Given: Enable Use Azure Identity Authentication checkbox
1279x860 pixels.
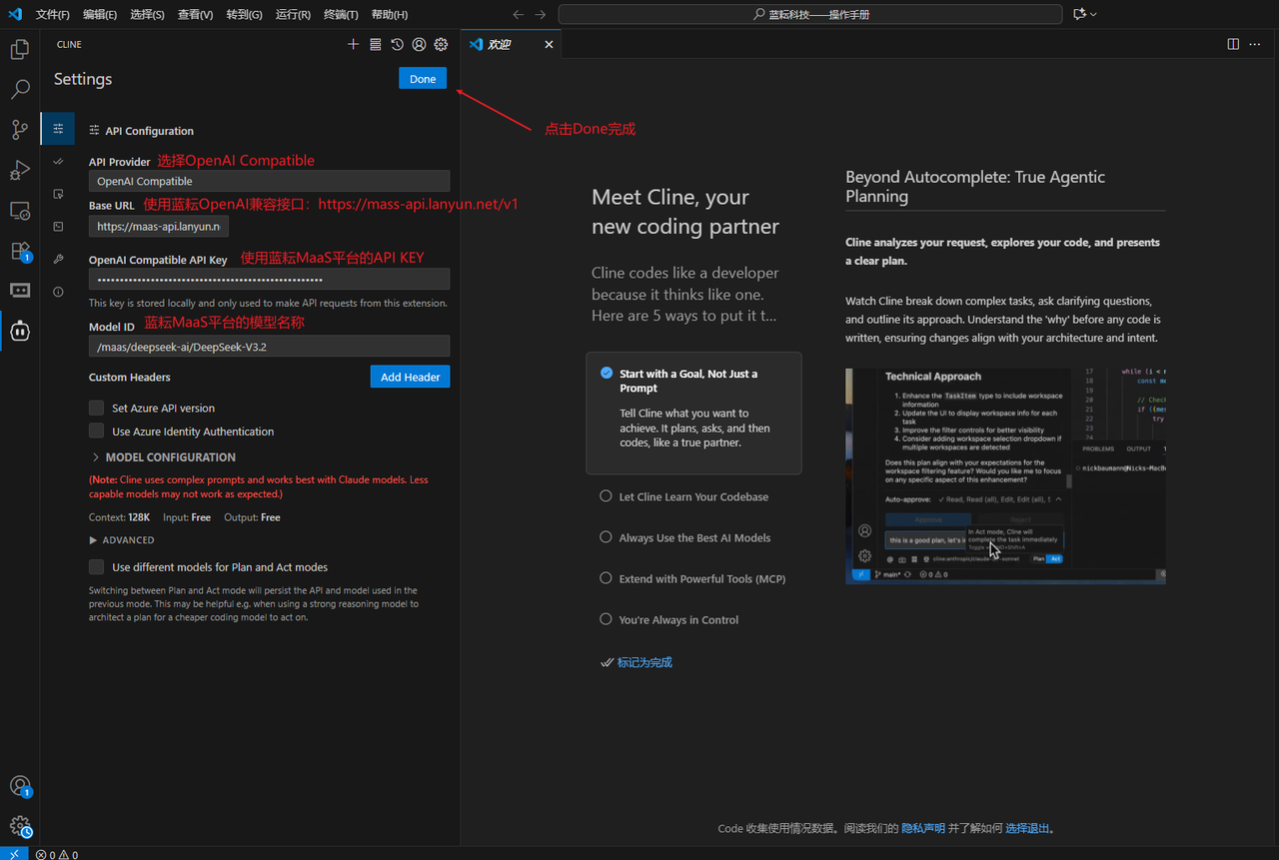Looking at the screenshot, I should coord(96,431).
